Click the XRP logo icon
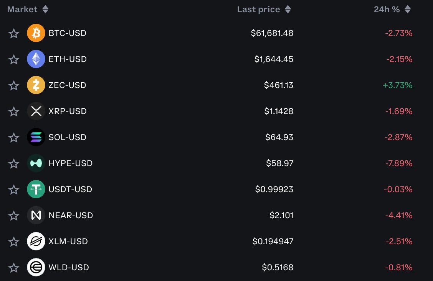The width and height of the screenshot is (433, 281). [36, 111]
